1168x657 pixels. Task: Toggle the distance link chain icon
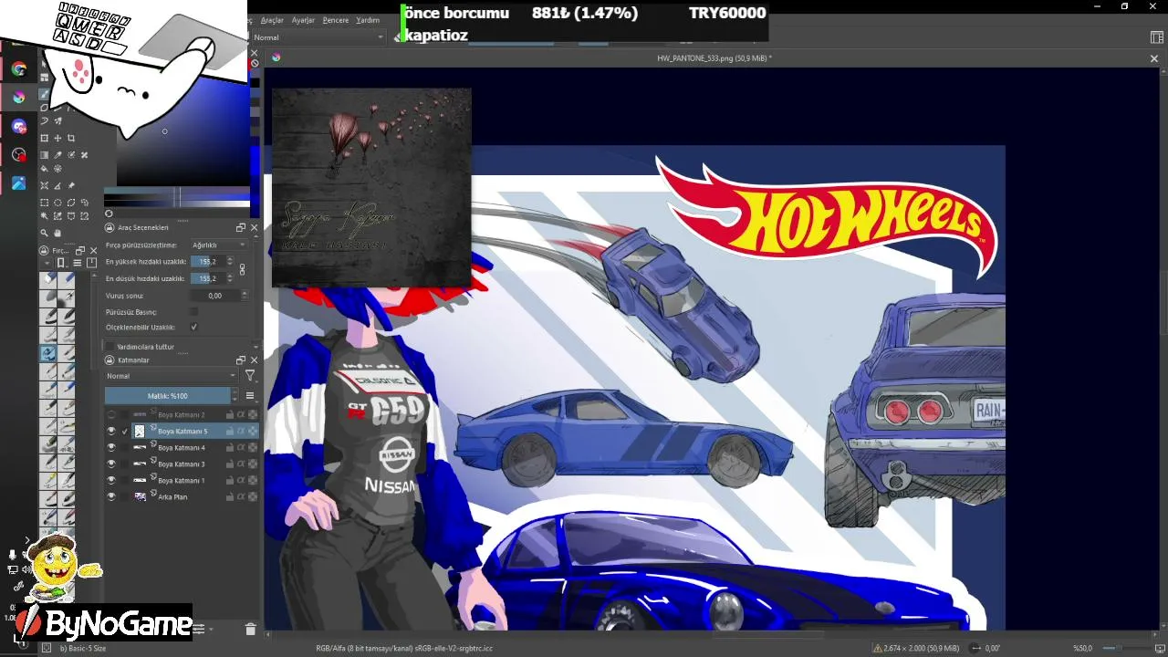(x=242, y=270)
